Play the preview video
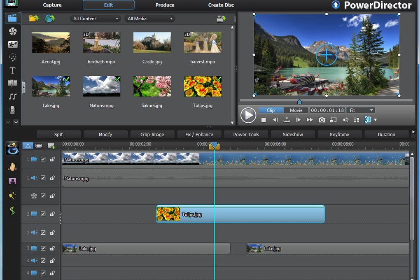Screen dimensions: 420x280 pos(248,115)
